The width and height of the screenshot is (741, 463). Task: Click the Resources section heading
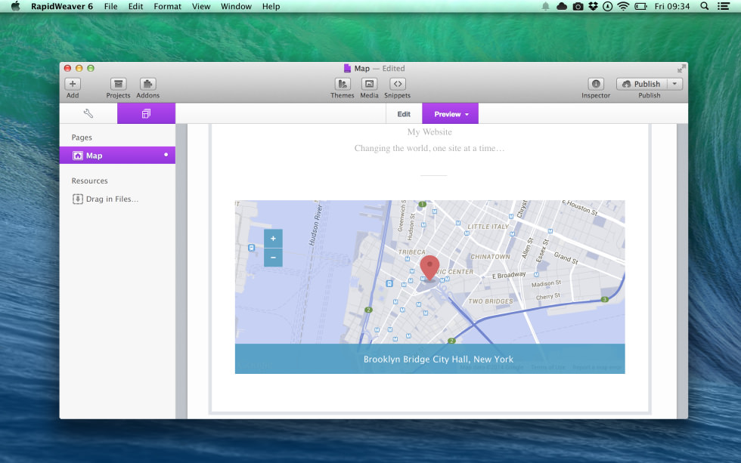click(89, 181)
